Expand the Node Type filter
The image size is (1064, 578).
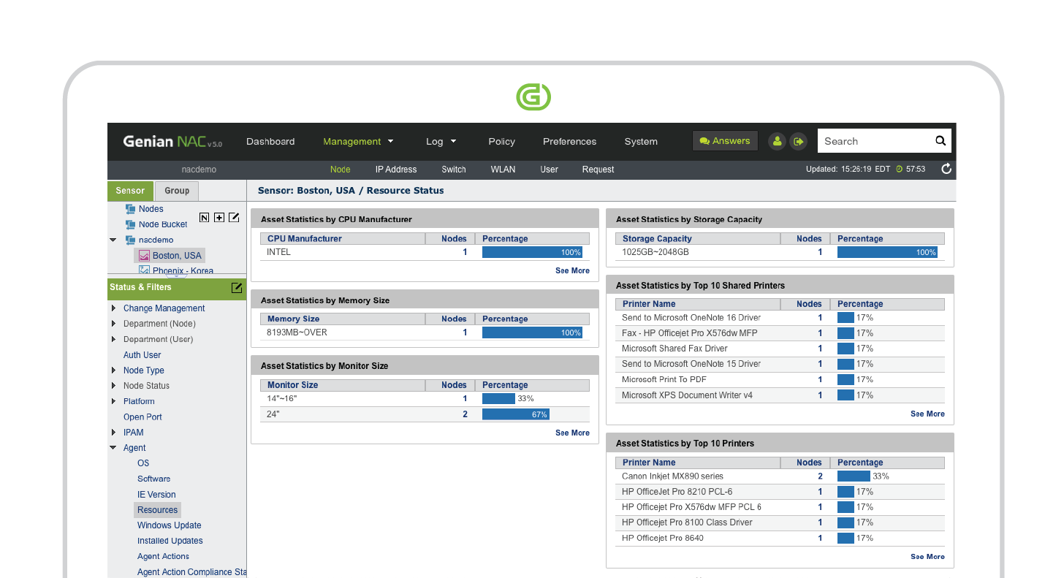coord(113,370)
